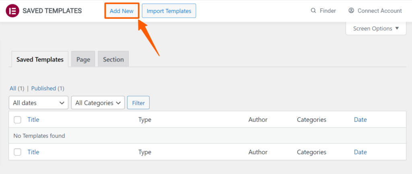Open the All dates dropdown
The width and height of the screenshot is (412, 174).
click(39, 102)
